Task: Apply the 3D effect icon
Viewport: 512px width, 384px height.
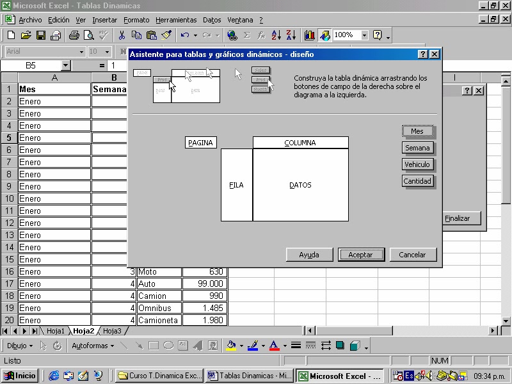Action: (x=355, y=346)
